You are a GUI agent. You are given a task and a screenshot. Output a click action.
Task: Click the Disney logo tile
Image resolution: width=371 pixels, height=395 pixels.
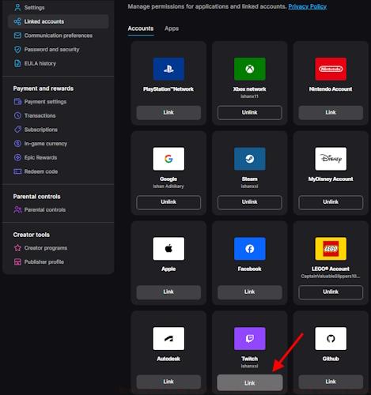331,159
